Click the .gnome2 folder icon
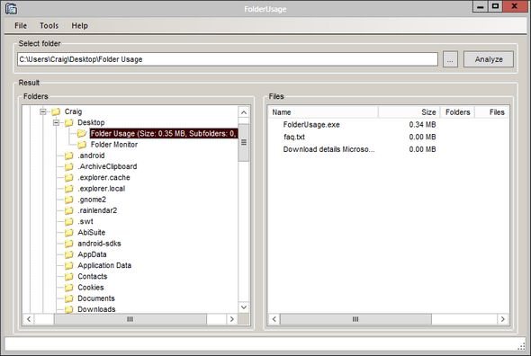 point(68,200)
